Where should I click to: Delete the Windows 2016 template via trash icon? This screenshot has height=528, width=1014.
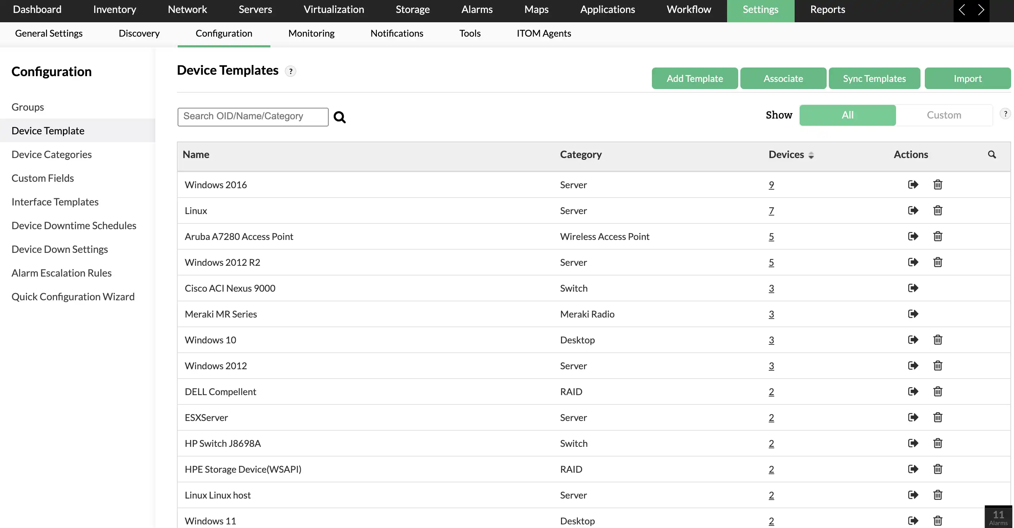coord(937,184)
